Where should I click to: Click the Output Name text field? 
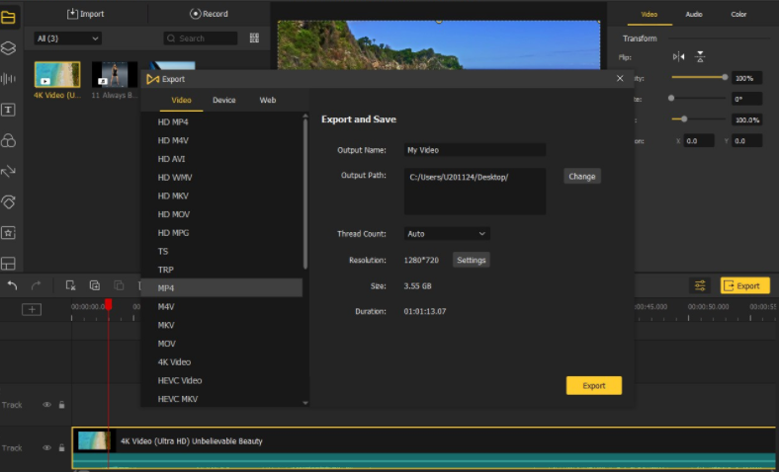[x=475, y=150]
